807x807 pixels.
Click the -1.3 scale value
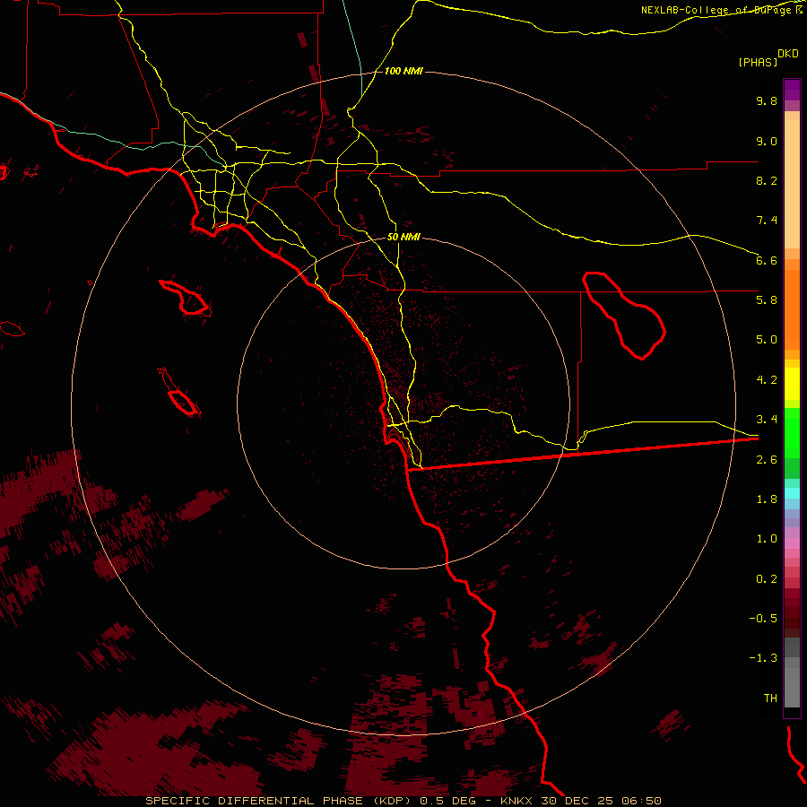[763, 658]
